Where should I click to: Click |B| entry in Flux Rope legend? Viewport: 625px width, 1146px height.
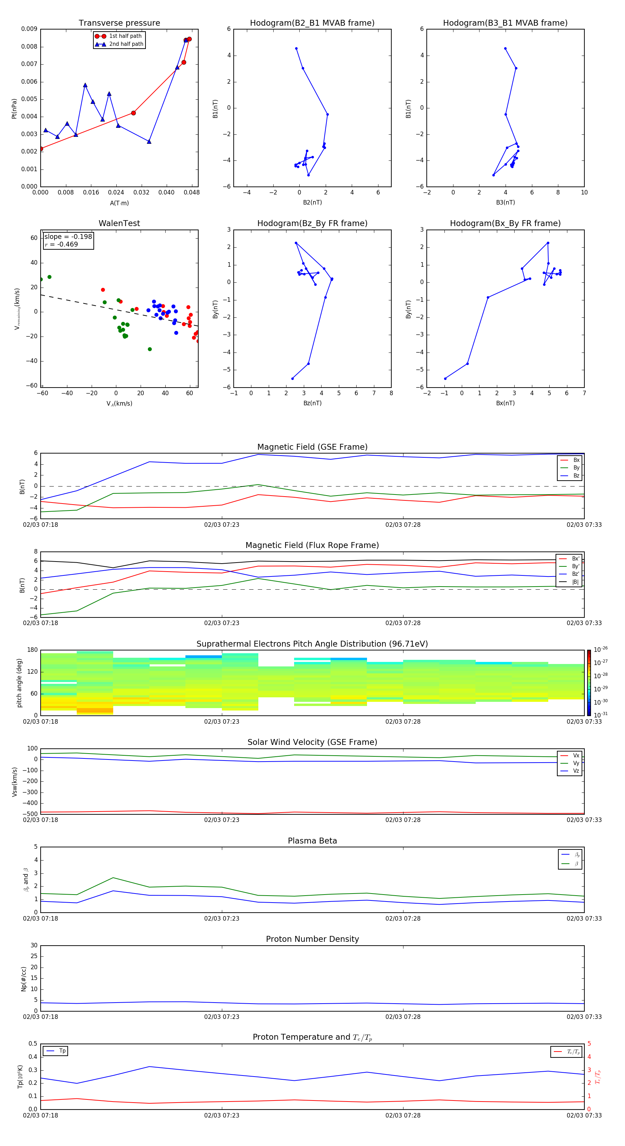569,582
